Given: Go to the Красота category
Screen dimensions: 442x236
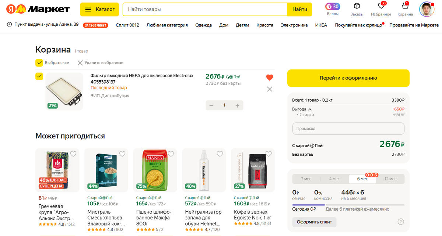Looking at the screenshot, I should point(265,25).
